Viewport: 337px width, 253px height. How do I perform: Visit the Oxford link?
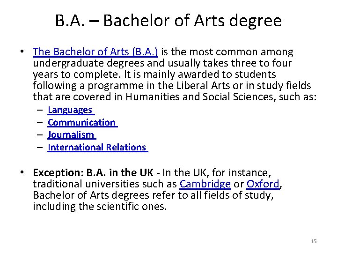tap(263, 184)
